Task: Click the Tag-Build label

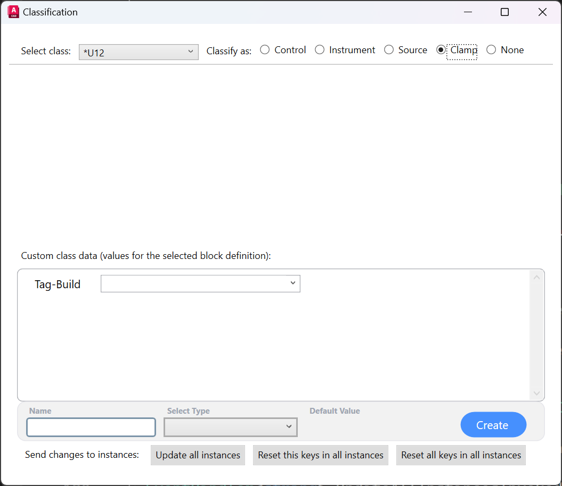Action: coord(58,284)
